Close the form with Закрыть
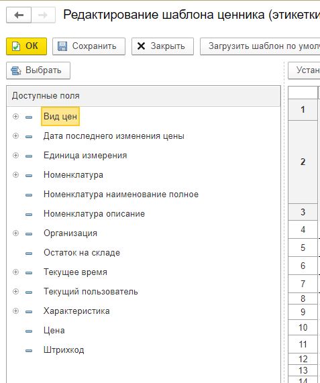The height and width of the screenshot is (383, 320). pos(162,46)
